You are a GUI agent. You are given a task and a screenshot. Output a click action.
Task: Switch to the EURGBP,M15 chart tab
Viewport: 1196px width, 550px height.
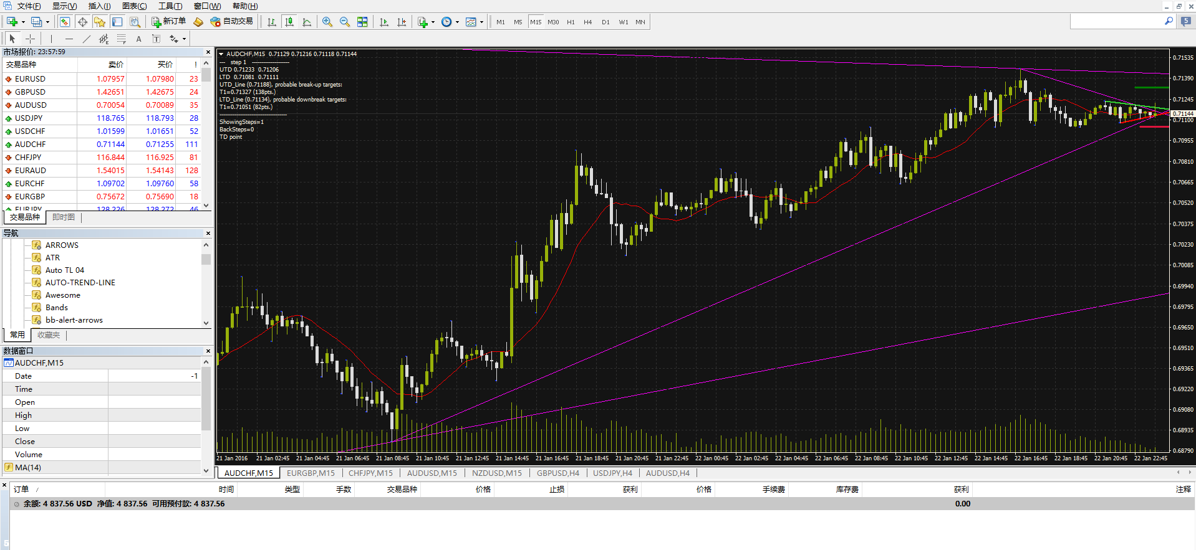point(311,473)
